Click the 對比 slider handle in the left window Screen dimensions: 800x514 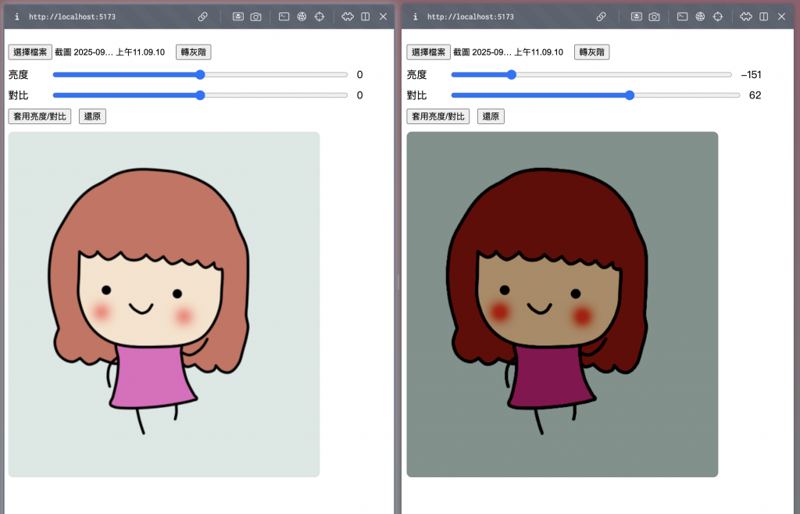point(201,95)
